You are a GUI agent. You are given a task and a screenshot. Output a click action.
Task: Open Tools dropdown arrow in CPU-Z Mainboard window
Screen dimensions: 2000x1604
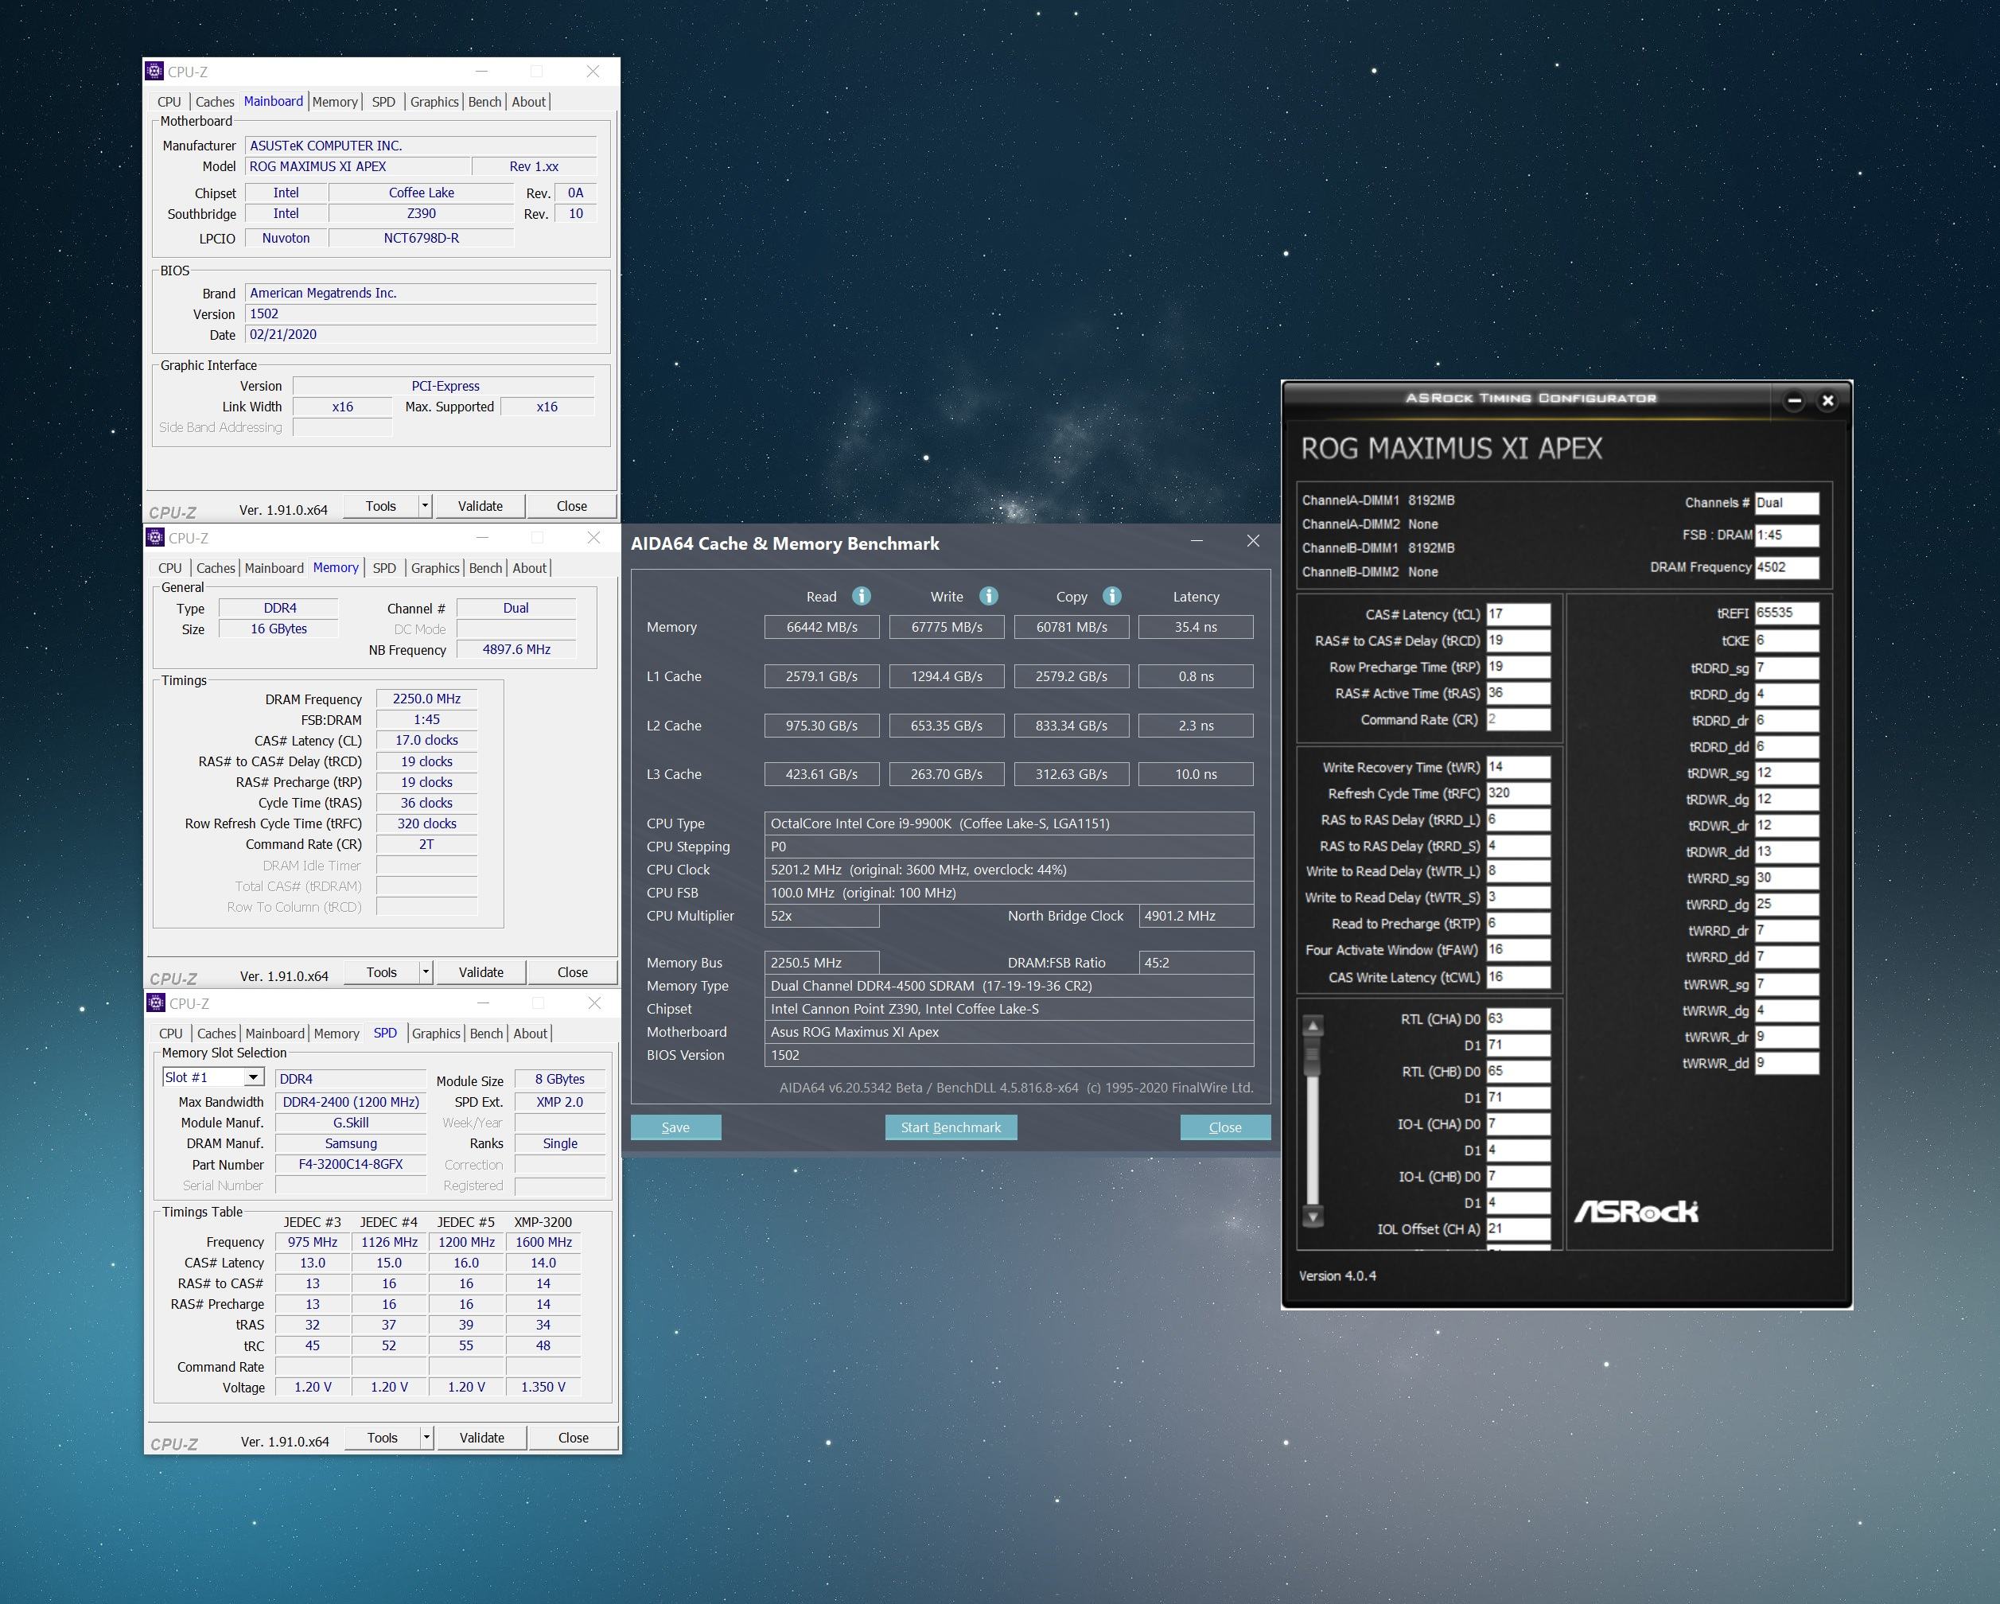pos(425,505)
